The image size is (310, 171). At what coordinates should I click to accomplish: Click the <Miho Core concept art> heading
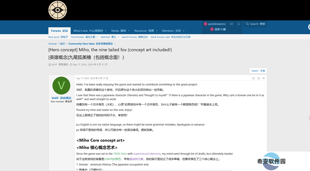tap(100, 140)
